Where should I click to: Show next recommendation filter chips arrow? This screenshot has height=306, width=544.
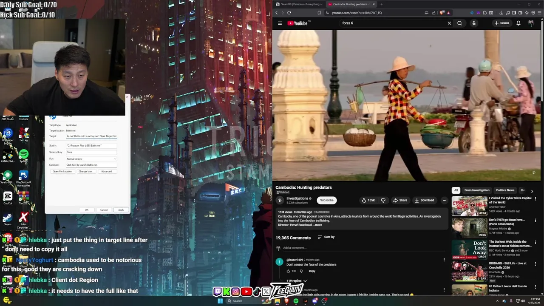[532, 191]
